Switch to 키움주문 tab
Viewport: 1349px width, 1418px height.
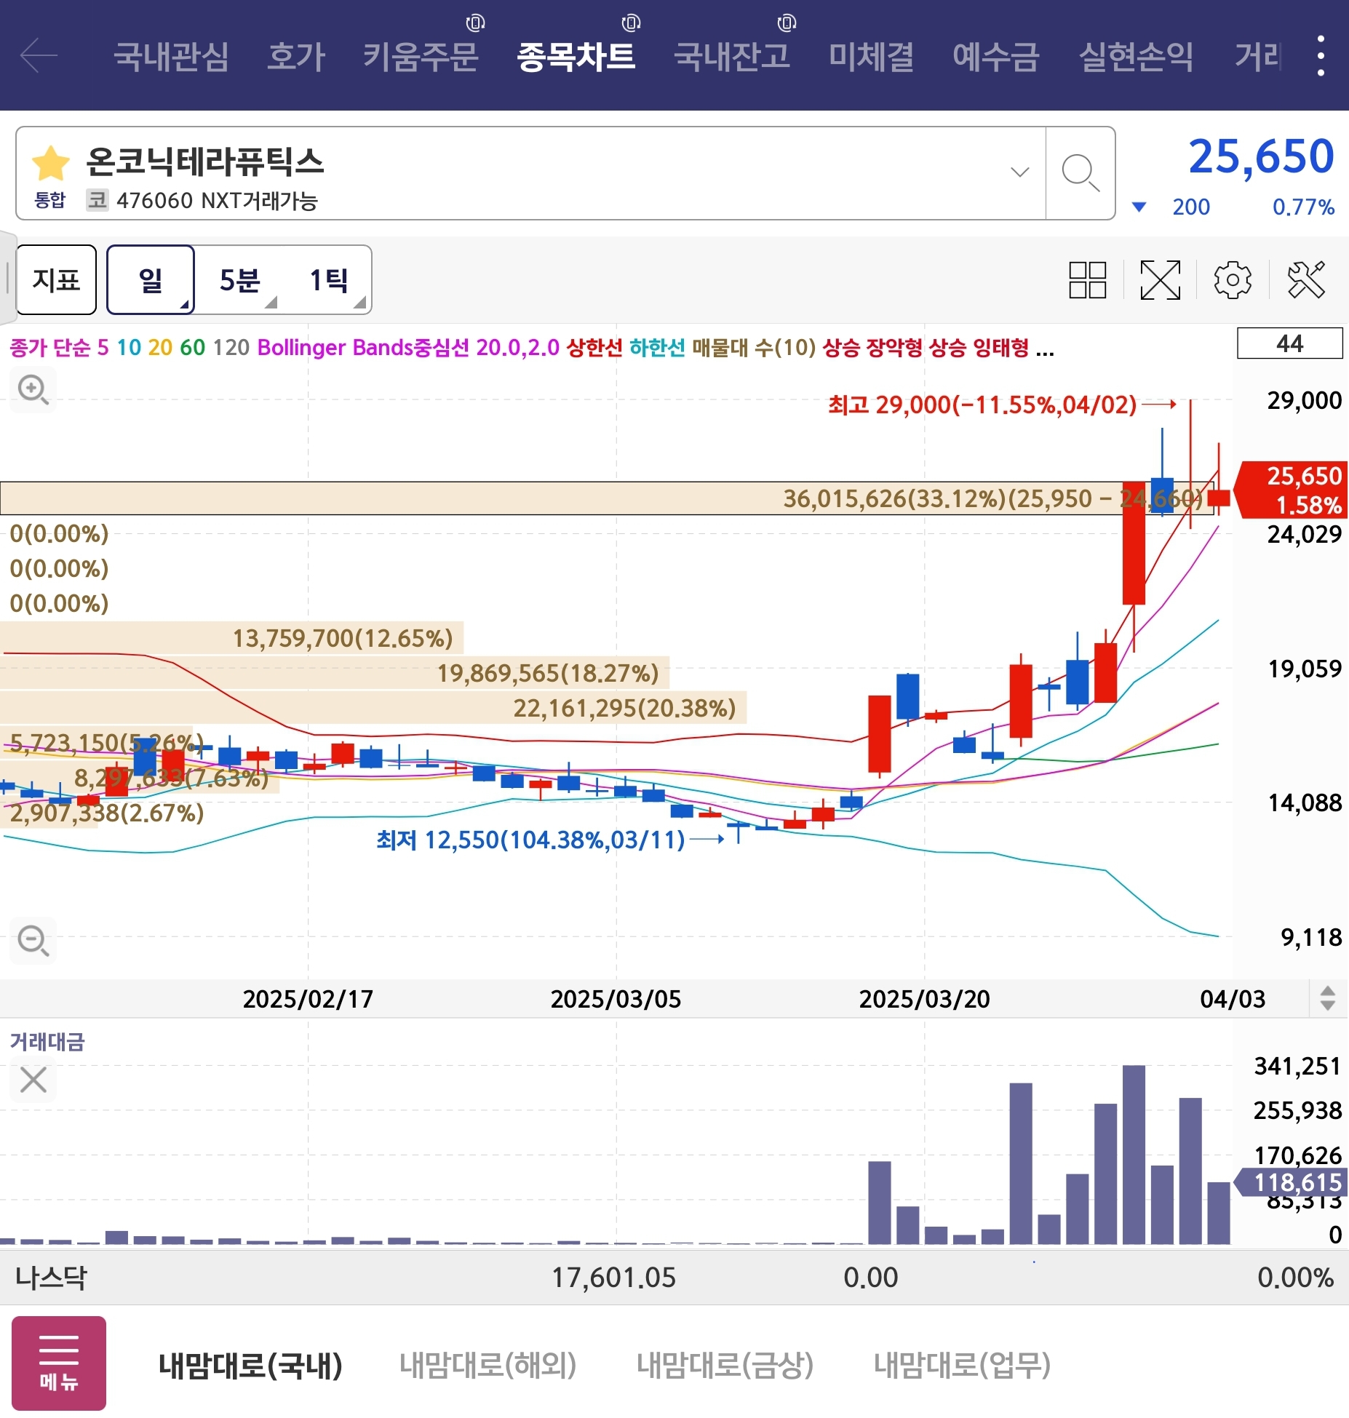pyautogui.click(x=421, y=57)
